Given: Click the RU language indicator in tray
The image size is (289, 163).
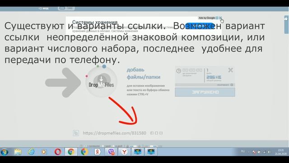Looking at the screenshot, I should click(x=243, y=151).
